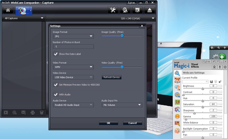Save profile with floppy disk icon
Image resolution: width=228 pixels, height=139 pixels.
click(212, 82)
